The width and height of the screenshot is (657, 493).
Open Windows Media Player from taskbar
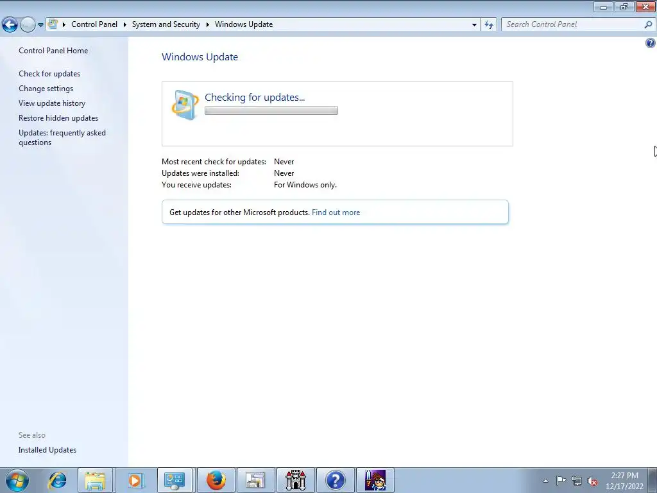click(135, 480)
